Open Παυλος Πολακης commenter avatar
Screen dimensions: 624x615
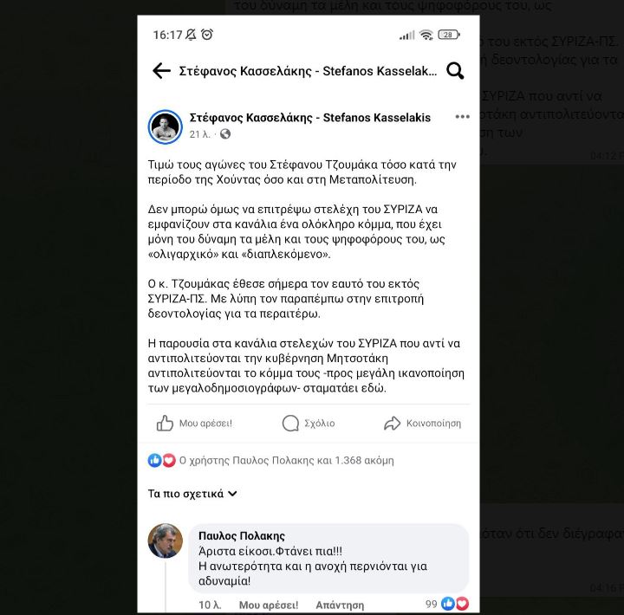[166, 541]
